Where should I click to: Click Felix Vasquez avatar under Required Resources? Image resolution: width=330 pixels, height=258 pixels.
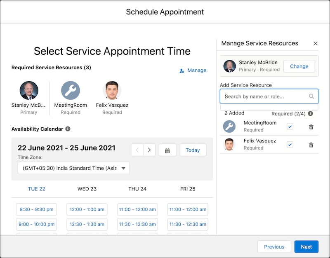pos(112,90)
